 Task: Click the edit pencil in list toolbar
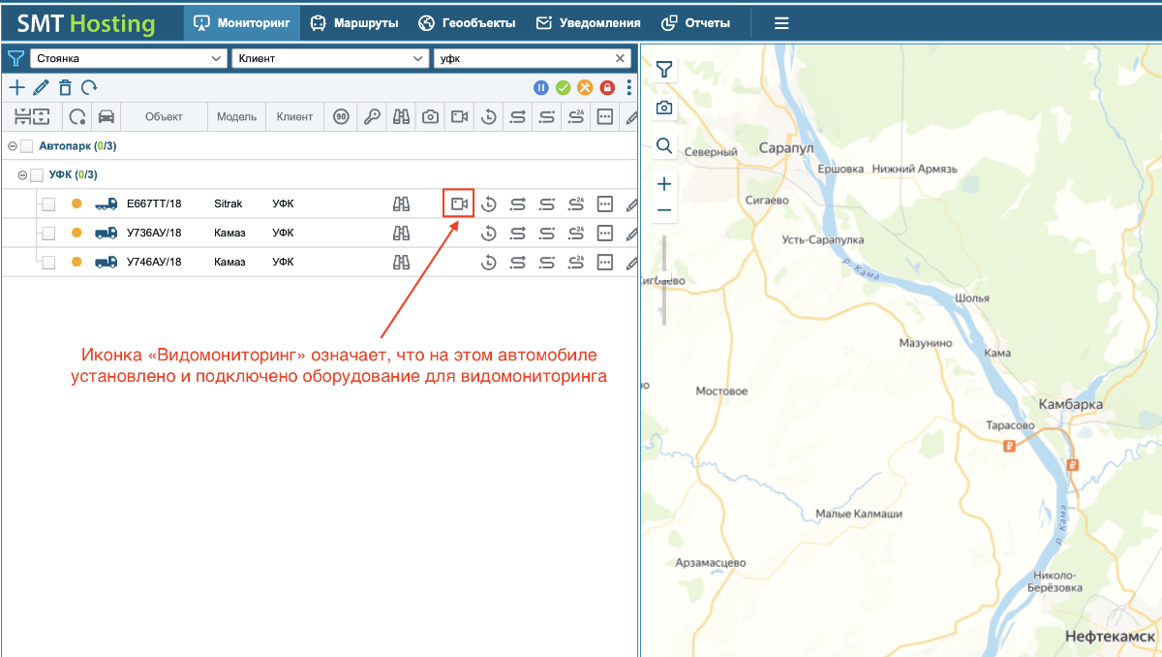click(x=41, y=87)
